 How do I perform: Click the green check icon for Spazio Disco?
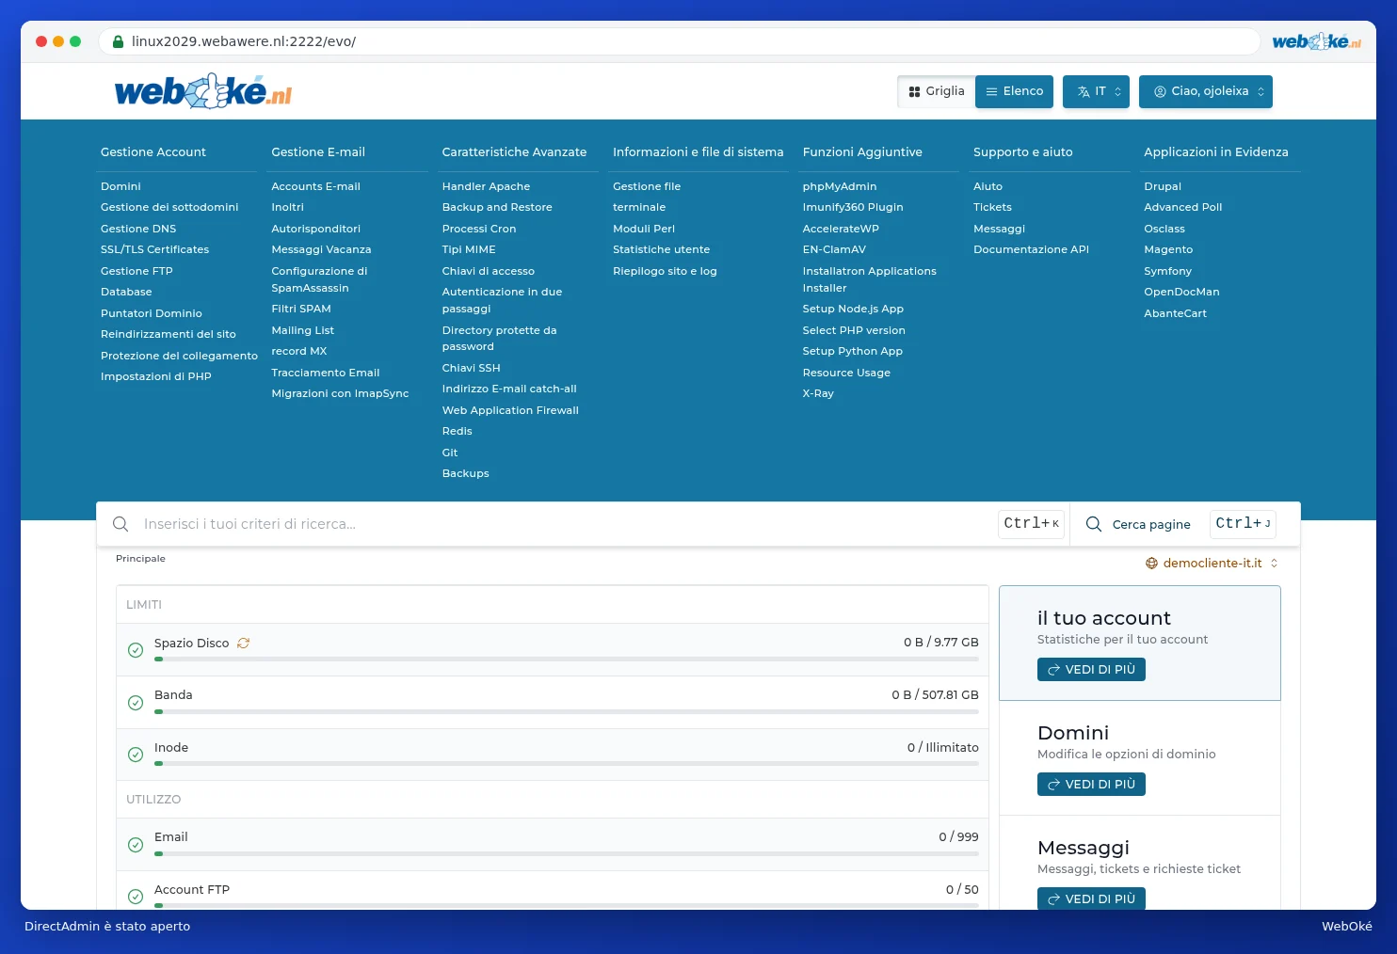click(x=136, y=650)
